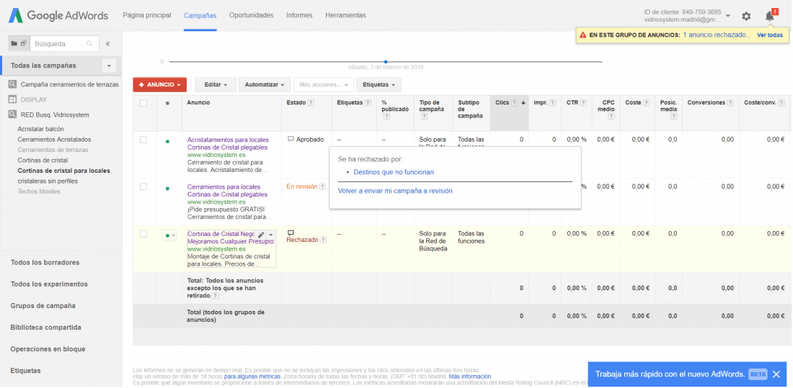The width and height of the screenshot is (793, 388).
Task: Go to Página principal tab
Action: pos(147,15)
